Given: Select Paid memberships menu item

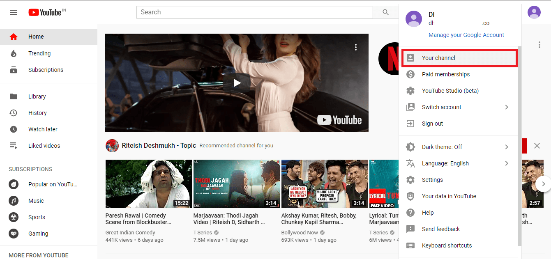Looking at the screenshot, I should point(458,74).
